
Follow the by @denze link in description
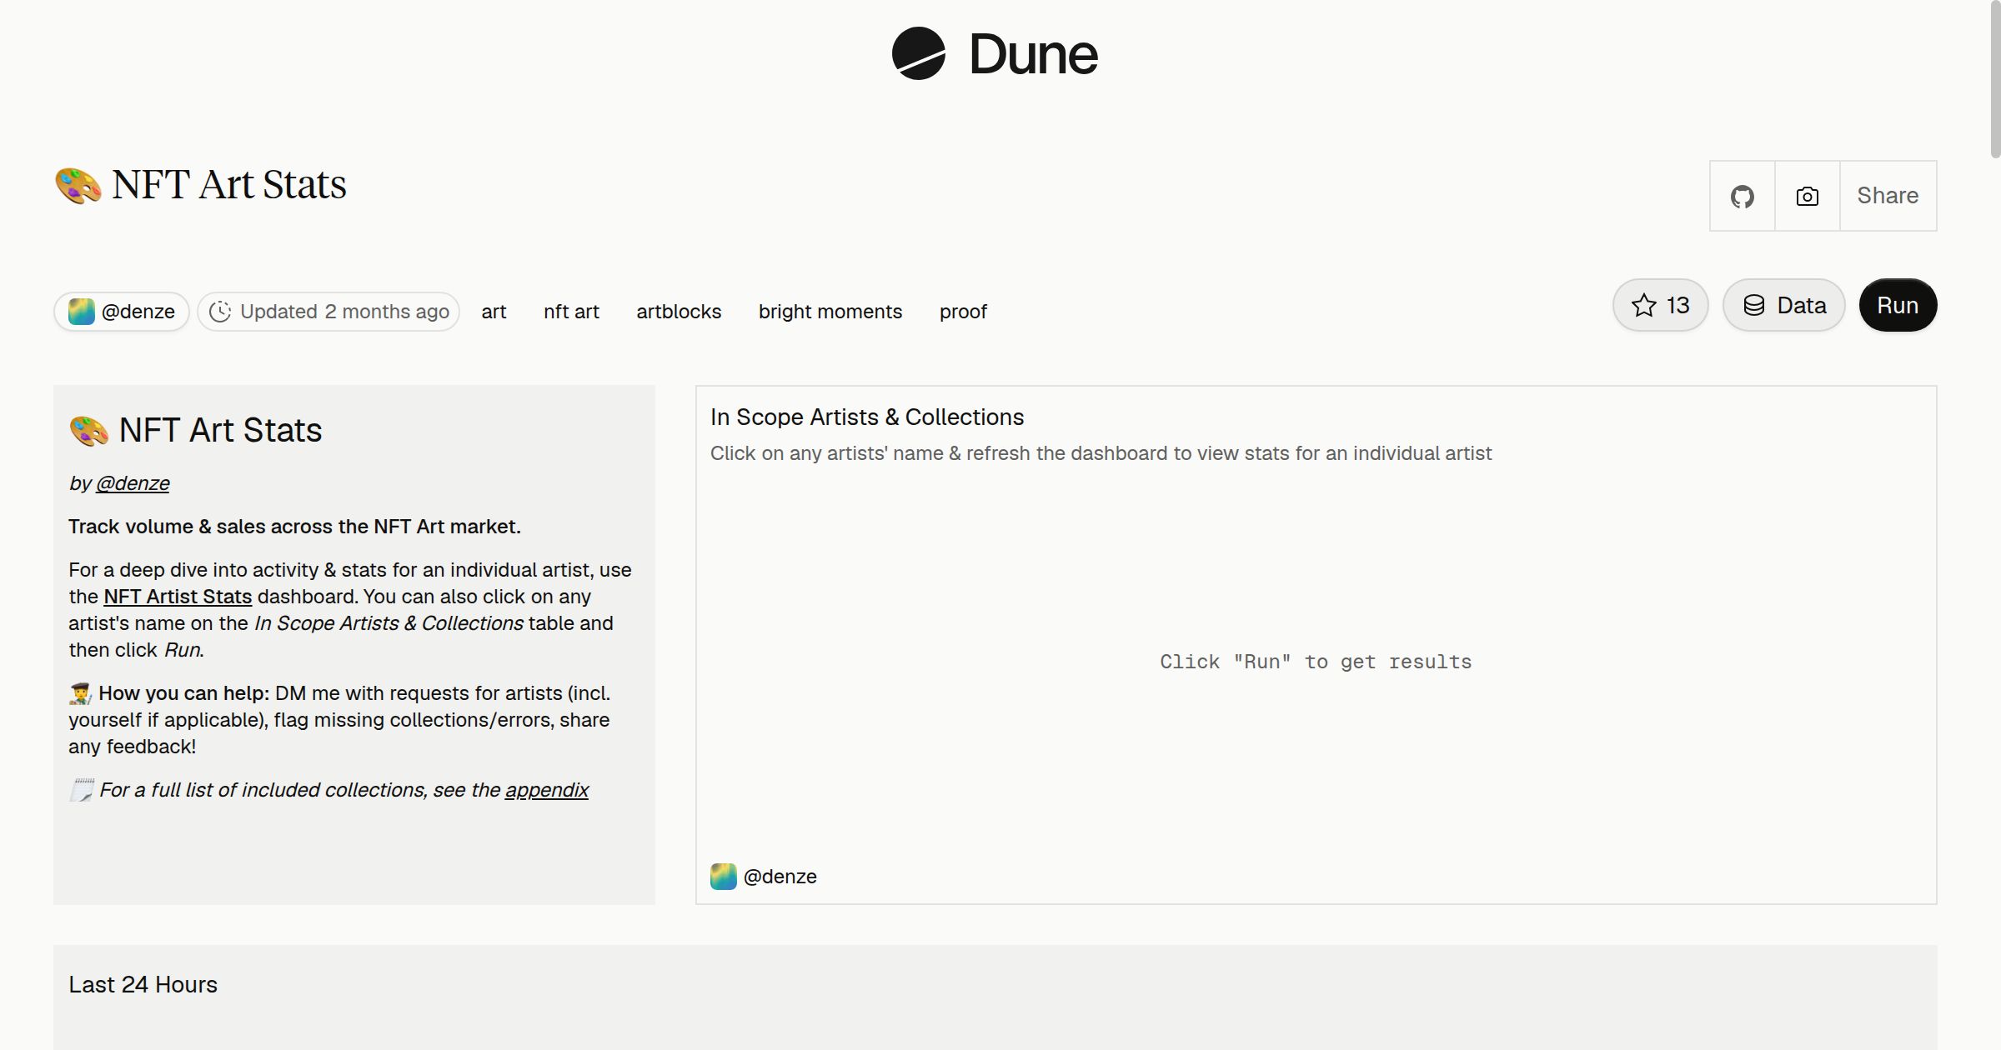tap(133, 483)
